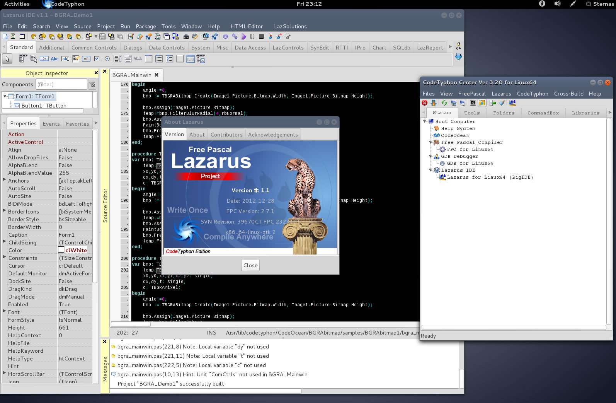Screen dimensions: 616x403
Task: Pick the TScrollBar component icon
Action: (138, 59)
